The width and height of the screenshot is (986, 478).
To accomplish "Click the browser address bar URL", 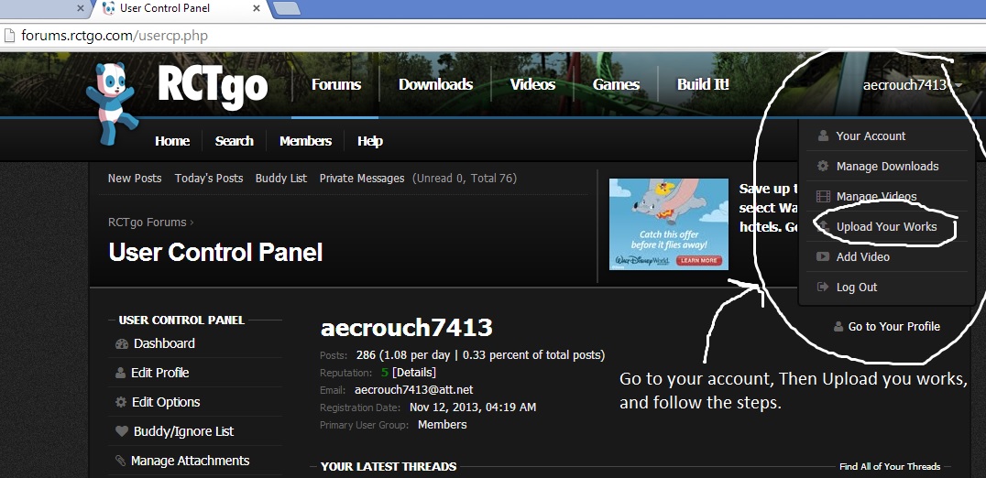I will [115, 37].
